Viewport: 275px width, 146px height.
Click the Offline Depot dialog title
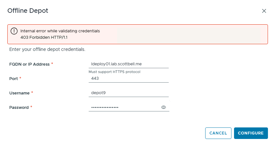pos(28,11)
